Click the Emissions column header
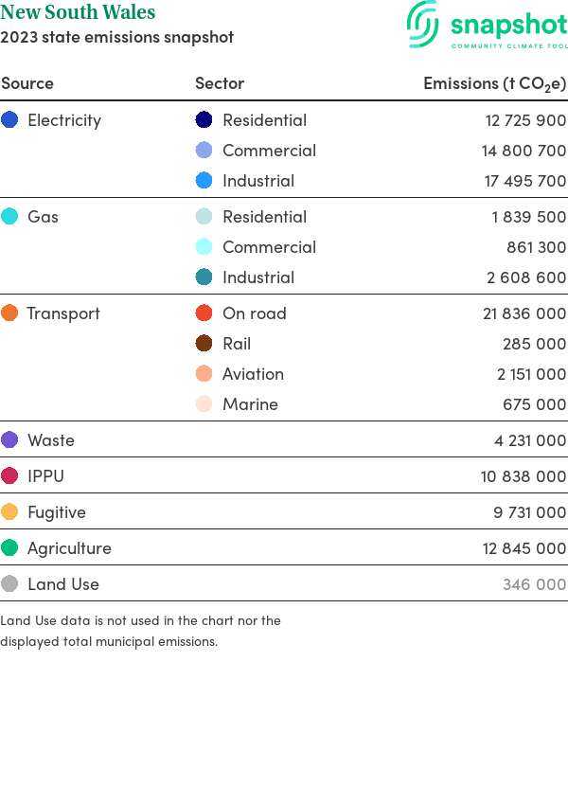The height and width of the screenshot is (805, 568). point(494,83)
